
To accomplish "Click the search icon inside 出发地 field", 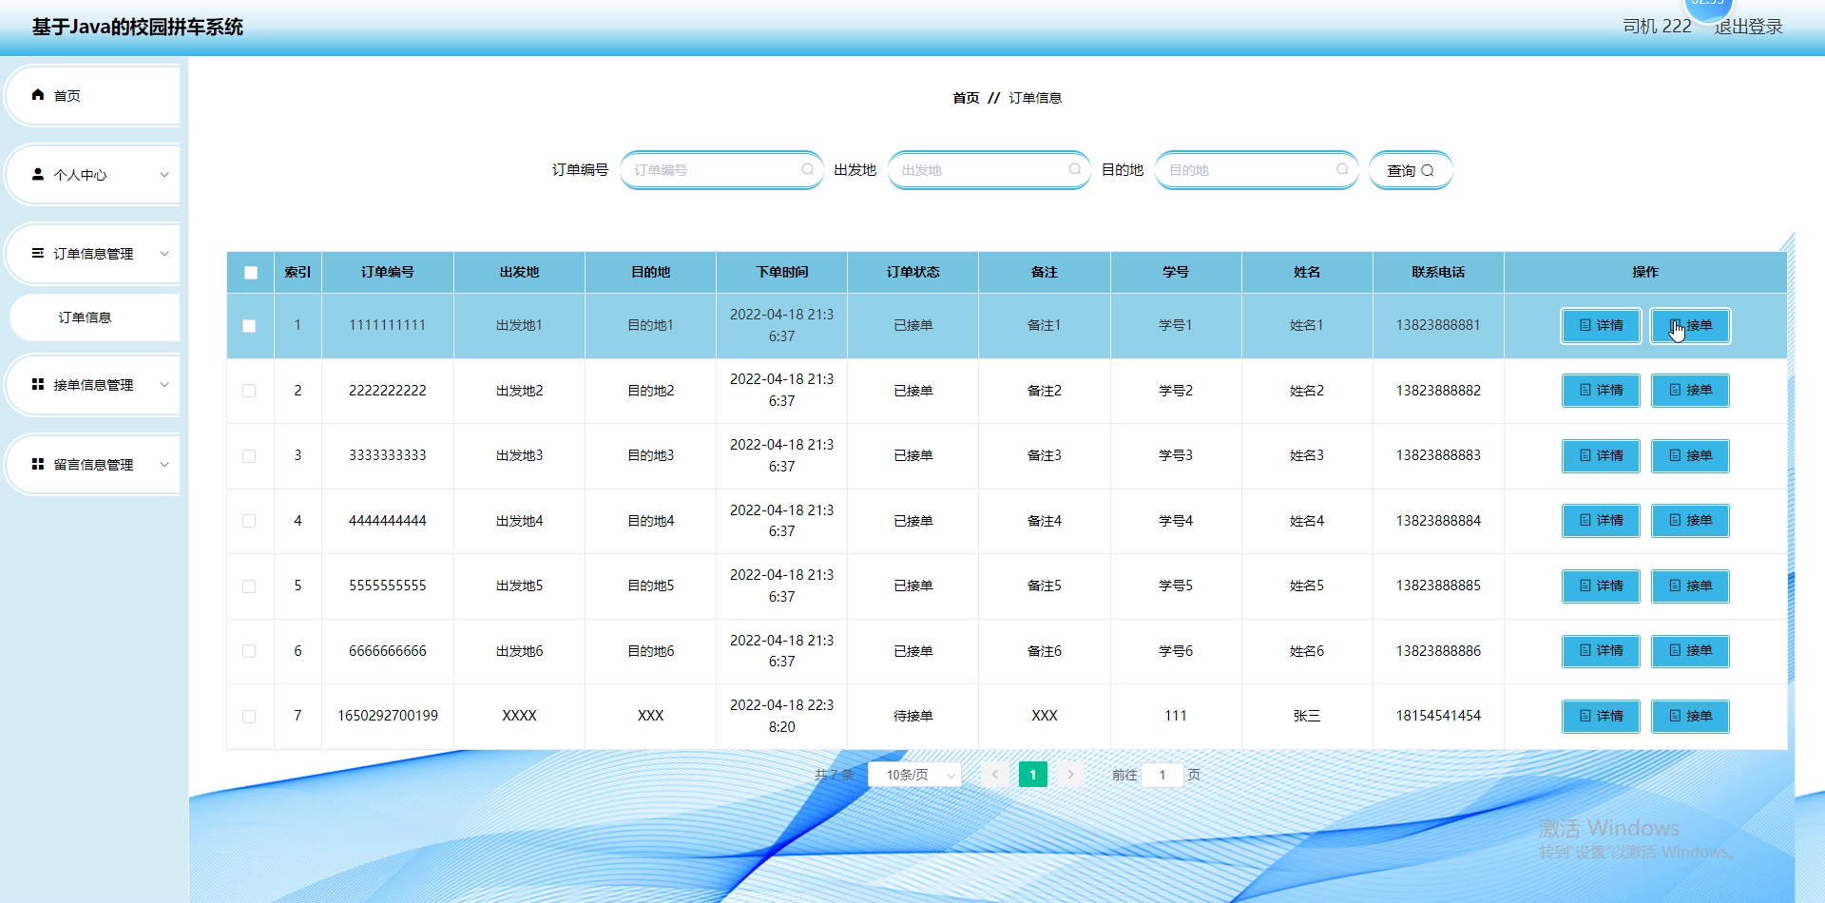I will [1074, 169].
